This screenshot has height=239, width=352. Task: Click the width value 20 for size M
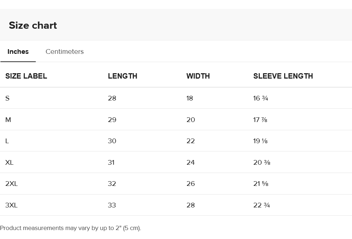pyautogui.click(x=191, y=119)
